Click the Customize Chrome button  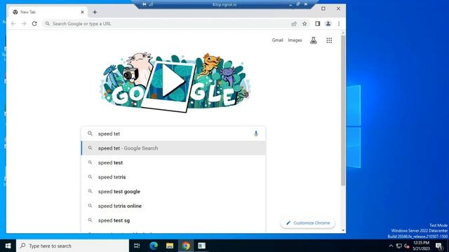[308, 223]
